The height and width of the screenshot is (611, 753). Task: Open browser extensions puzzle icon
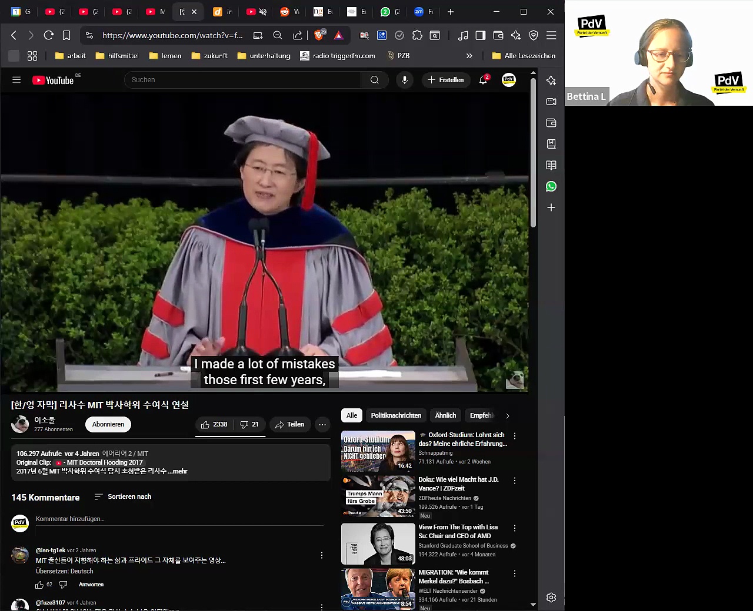tap(417, 35)
